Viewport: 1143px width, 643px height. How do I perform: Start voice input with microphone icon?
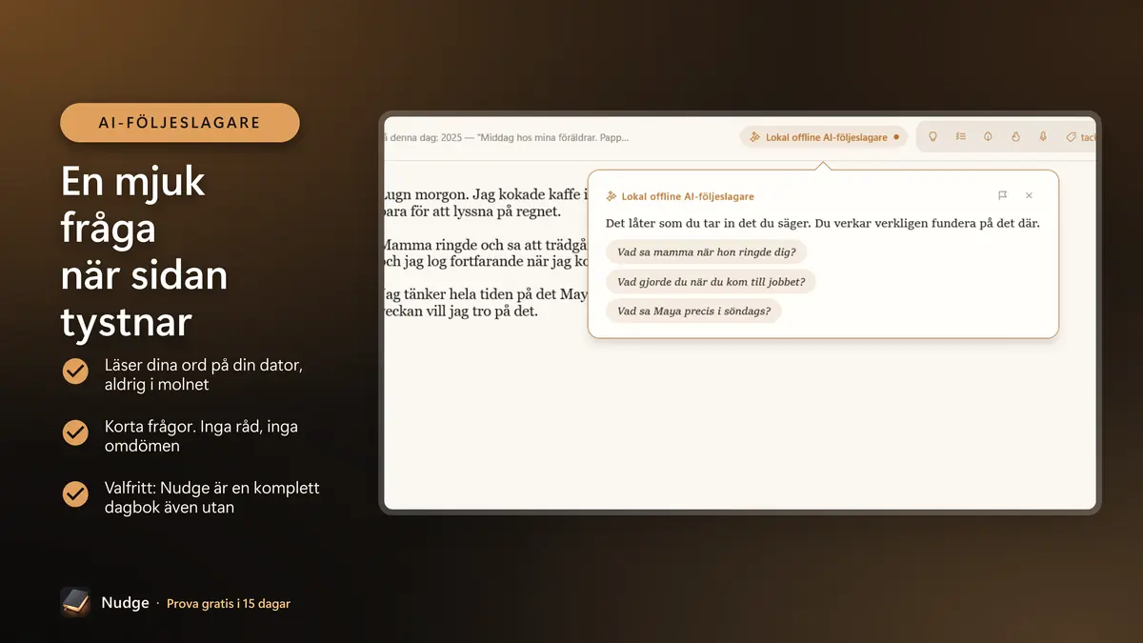[1043, 137]
